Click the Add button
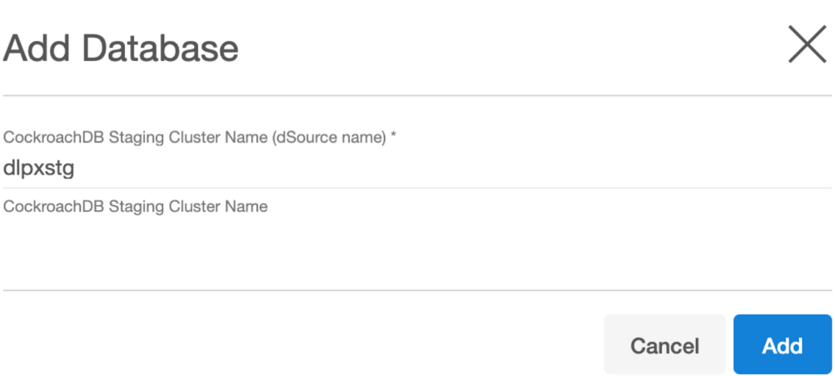 click(x=782, y=345)
